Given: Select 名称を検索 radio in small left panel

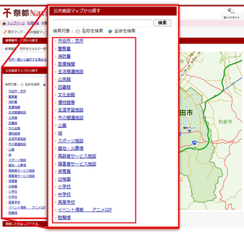Looking at the screenshot, I should (22, 85).
